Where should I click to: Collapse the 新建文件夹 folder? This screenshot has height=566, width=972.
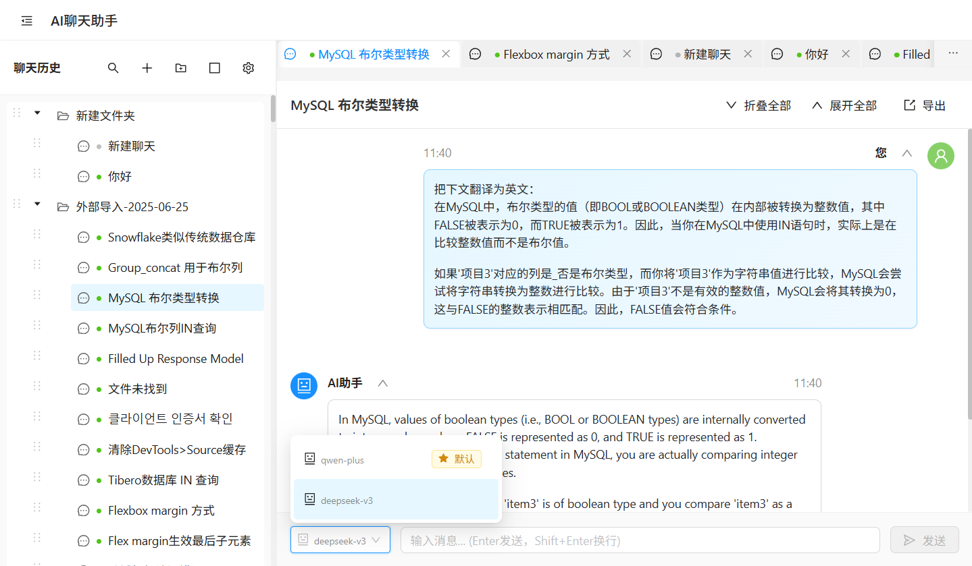click(37, 113)
